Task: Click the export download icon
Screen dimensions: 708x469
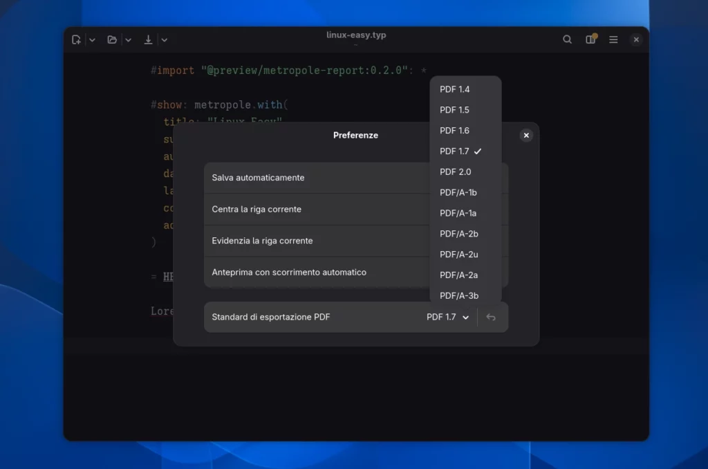Action: [x=148, y=39]
